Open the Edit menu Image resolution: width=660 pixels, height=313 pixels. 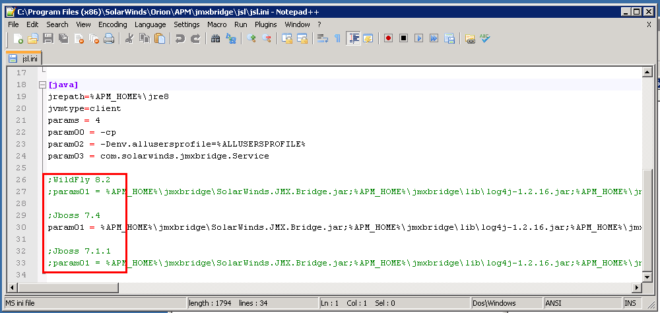tap(32, 24)
